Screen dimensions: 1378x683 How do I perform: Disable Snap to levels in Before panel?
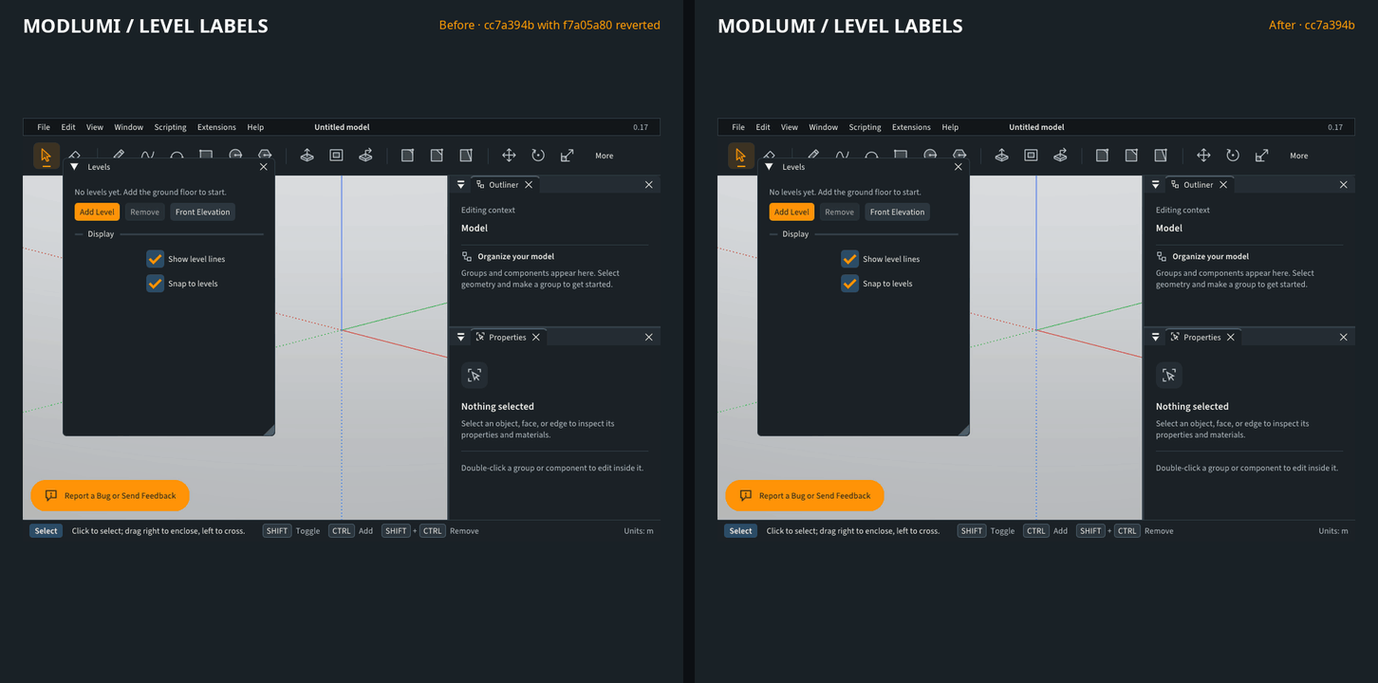click(155, 284)
